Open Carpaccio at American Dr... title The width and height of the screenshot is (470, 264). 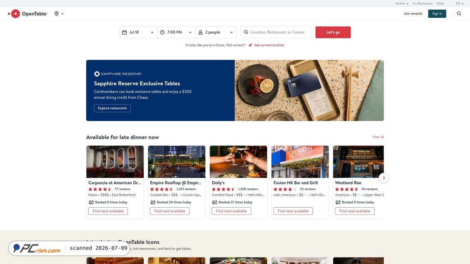coord(115,183)
